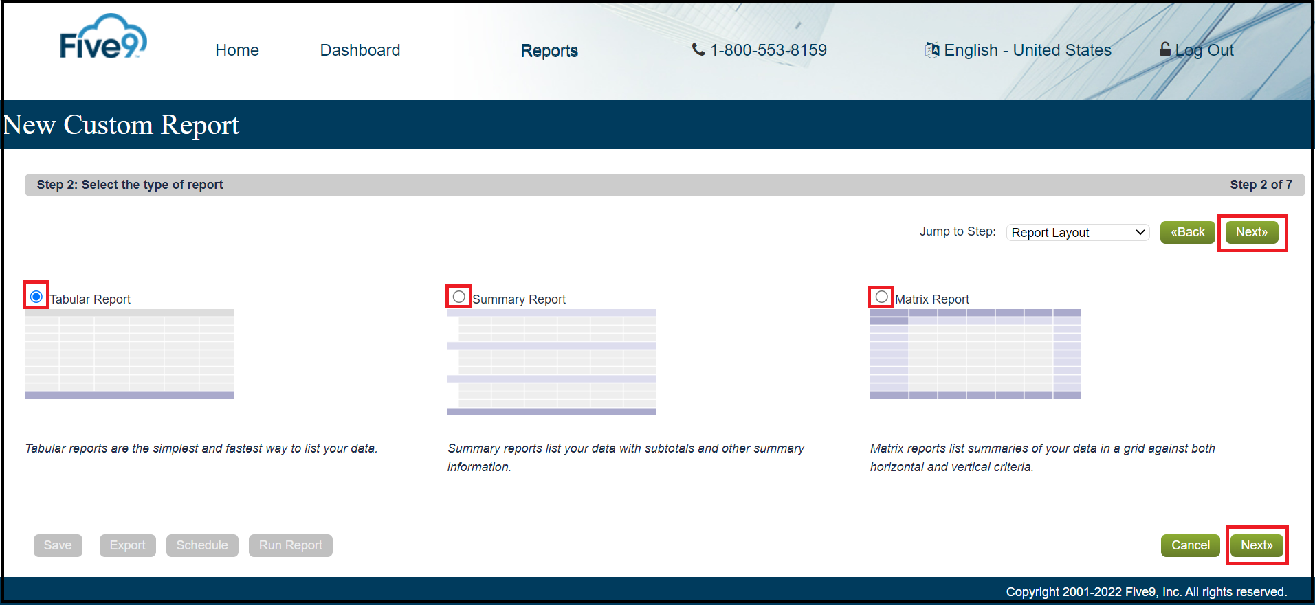The height and width of the screenshot is (605, 1315).
Task: Open the Reports menu item
Action: point(549,51)
